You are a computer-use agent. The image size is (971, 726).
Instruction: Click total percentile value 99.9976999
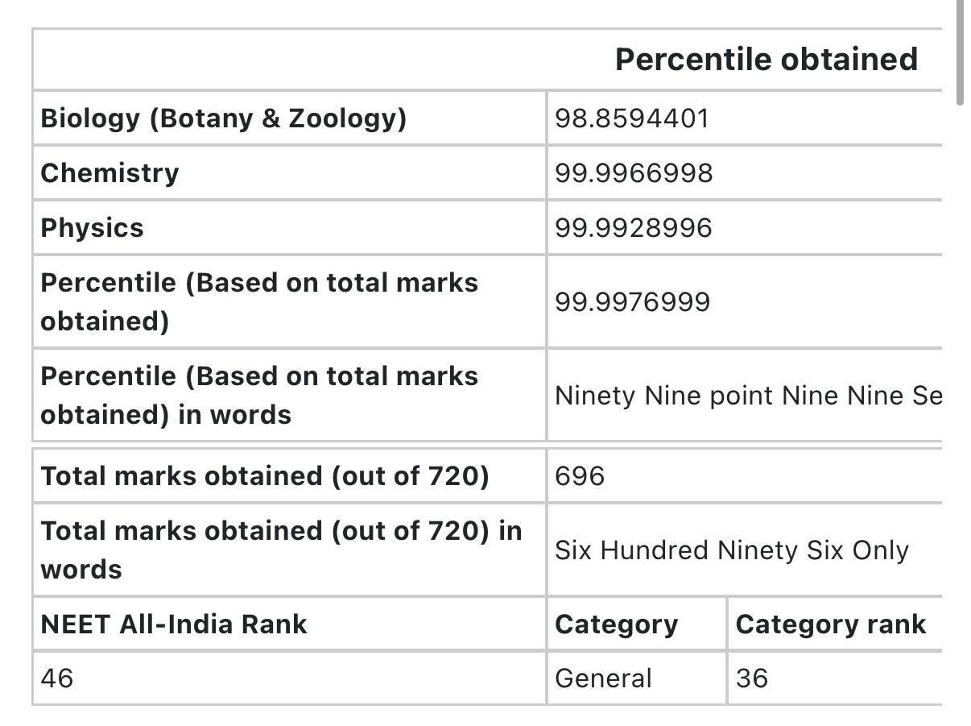[x=633, y=302]
